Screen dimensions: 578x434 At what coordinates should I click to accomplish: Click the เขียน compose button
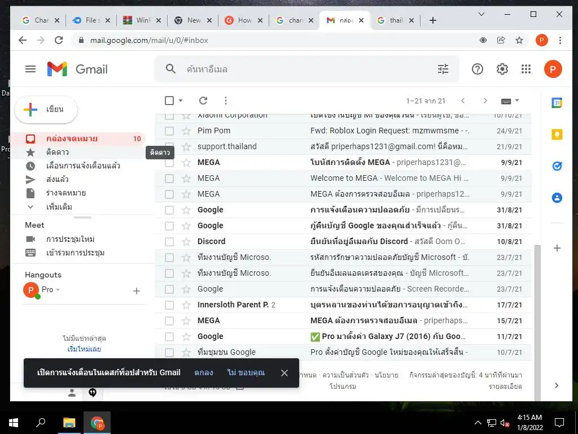coord(46,109)
